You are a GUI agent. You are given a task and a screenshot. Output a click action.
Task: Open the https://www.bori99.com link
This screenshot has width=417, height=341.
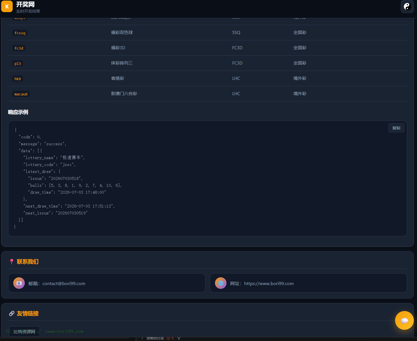(x=269, y=283)
